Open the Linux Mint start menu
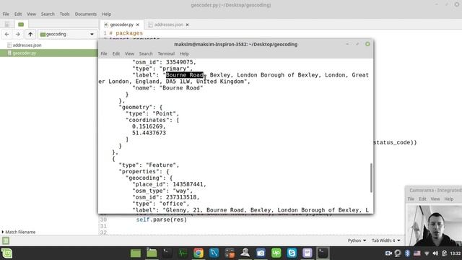 click(6, 253)
